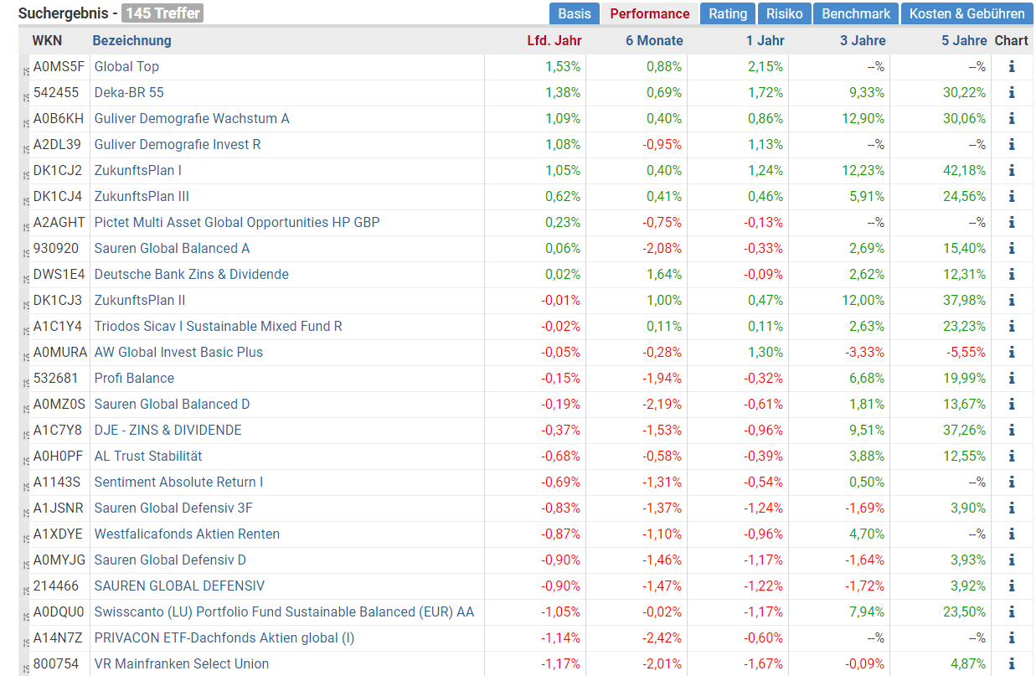The width and height of the screenshot is (1036, 676).
Task: Sort by 1 Jahr column
Action: pyautogui.click(x=765, y=40)
